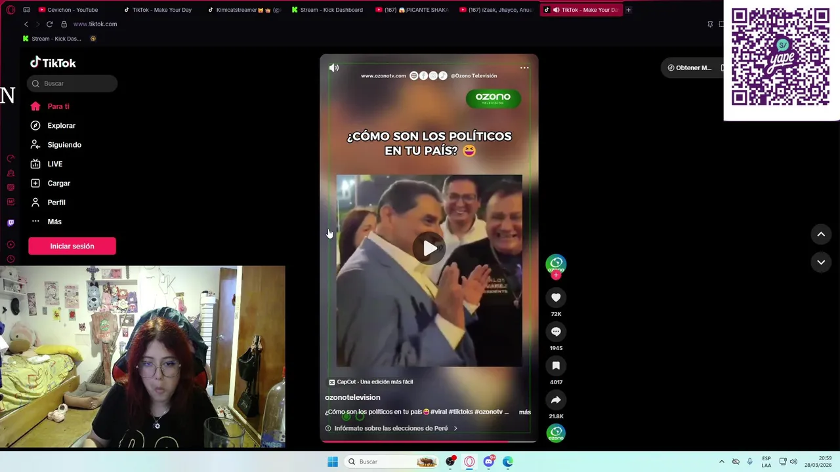Switch to the PICANTE SHAKA YouTube tab
Screen dimensions: 840x472
click(412, 10)
